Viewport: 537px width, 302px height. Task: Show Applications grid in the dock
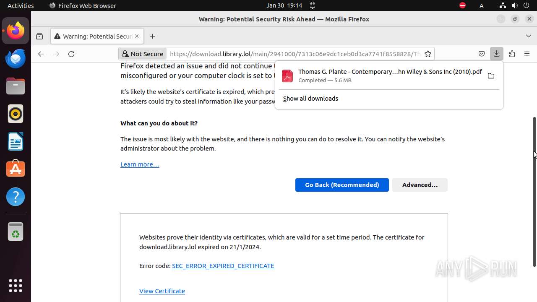(x=16, y=286)
